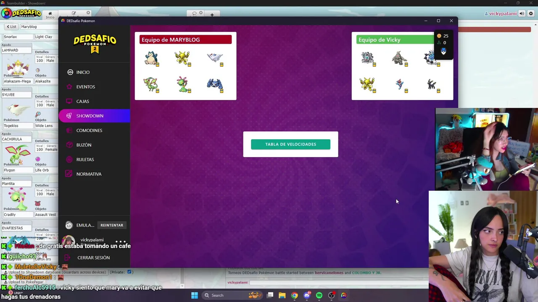The height and width of the screenshot is (302, 538).
Task: Click Porygon-Z in Equipo de Vicky
Action: [400, 85]
